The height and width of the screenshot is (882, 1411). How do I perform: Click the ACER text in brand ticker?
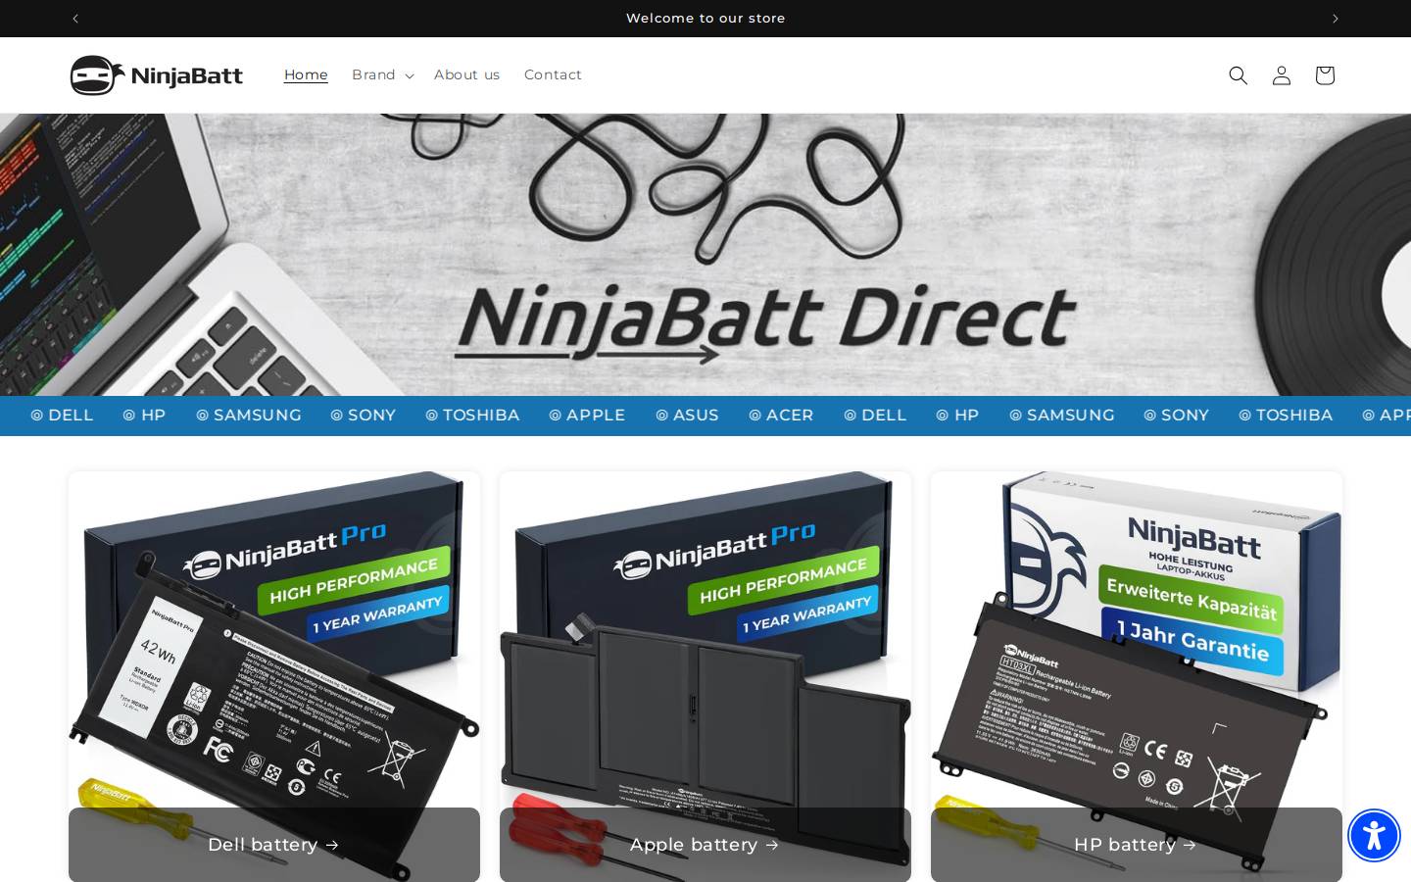pos(790,416)
